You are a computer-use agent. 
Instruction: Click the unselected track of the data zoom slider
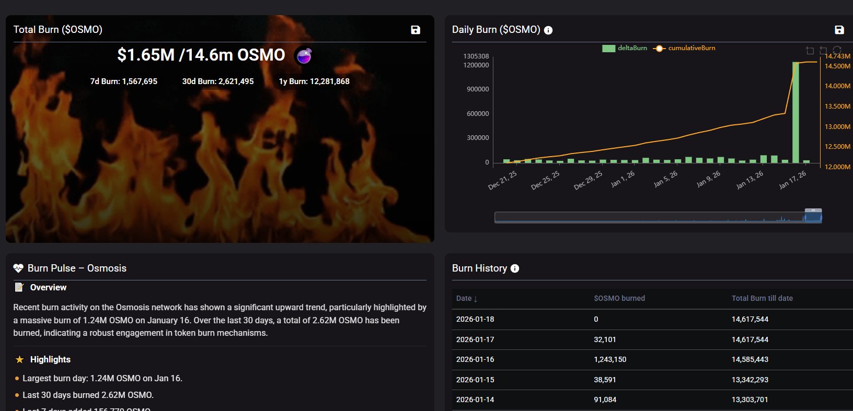click(649, 217)
